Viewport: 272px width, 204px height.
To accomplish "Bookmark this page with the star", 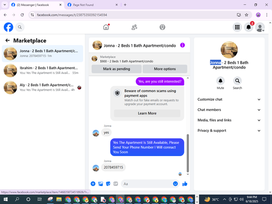I will point(246,15).
